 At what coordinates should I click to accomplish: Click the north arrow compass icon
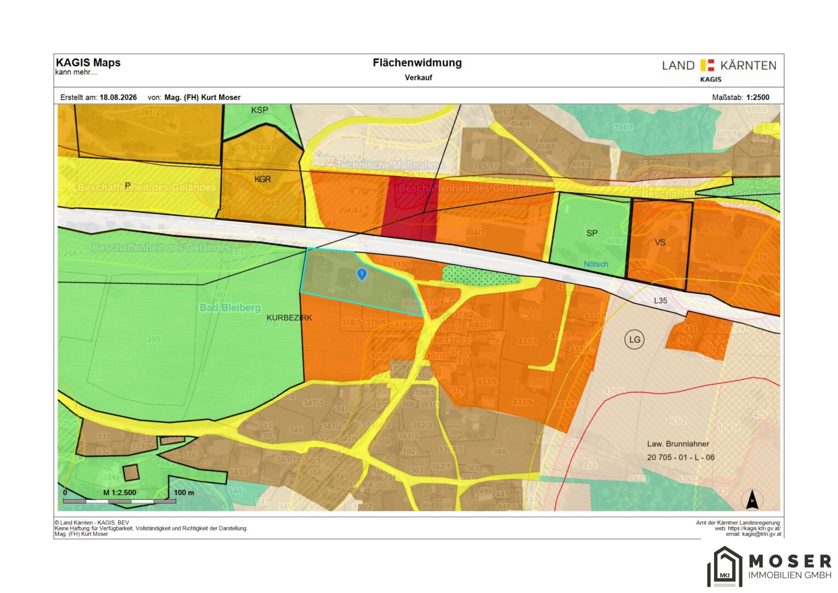tap(752, 500)
